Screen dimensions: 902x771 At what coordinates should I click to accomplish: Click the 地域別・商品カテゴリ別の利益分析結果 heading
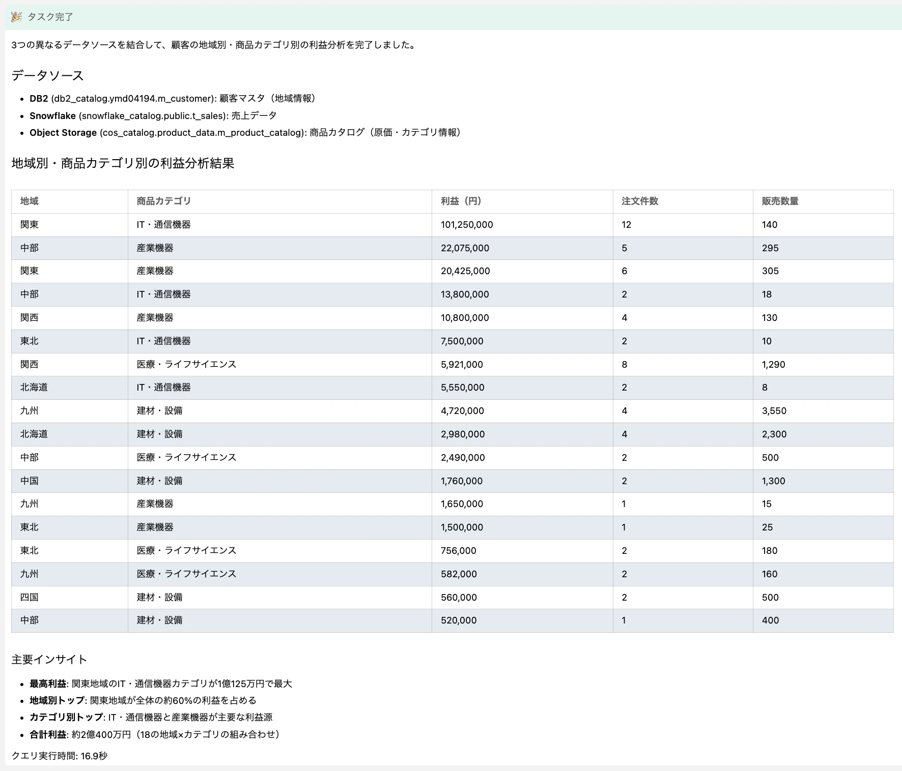coord(124,164)
